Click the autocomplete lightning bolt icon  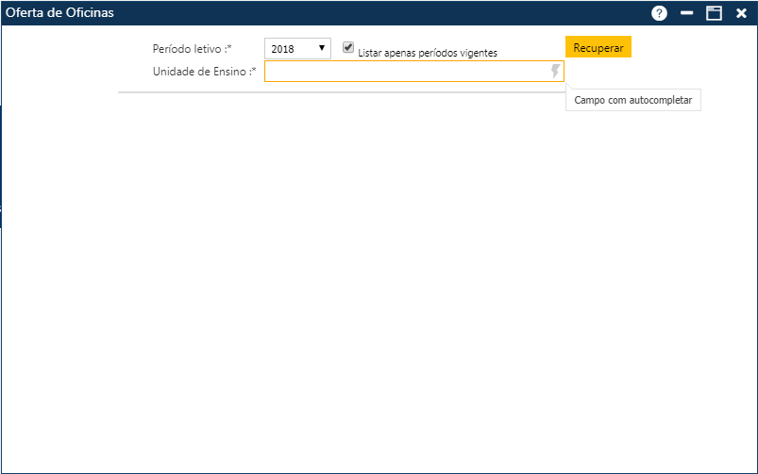click(x=555, y=71)
